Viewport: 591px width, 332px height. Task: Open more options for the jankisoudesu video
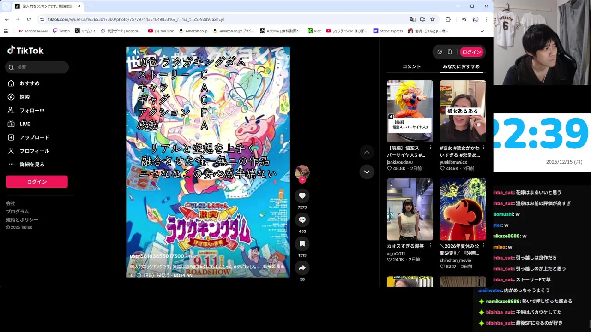[430, 148]
